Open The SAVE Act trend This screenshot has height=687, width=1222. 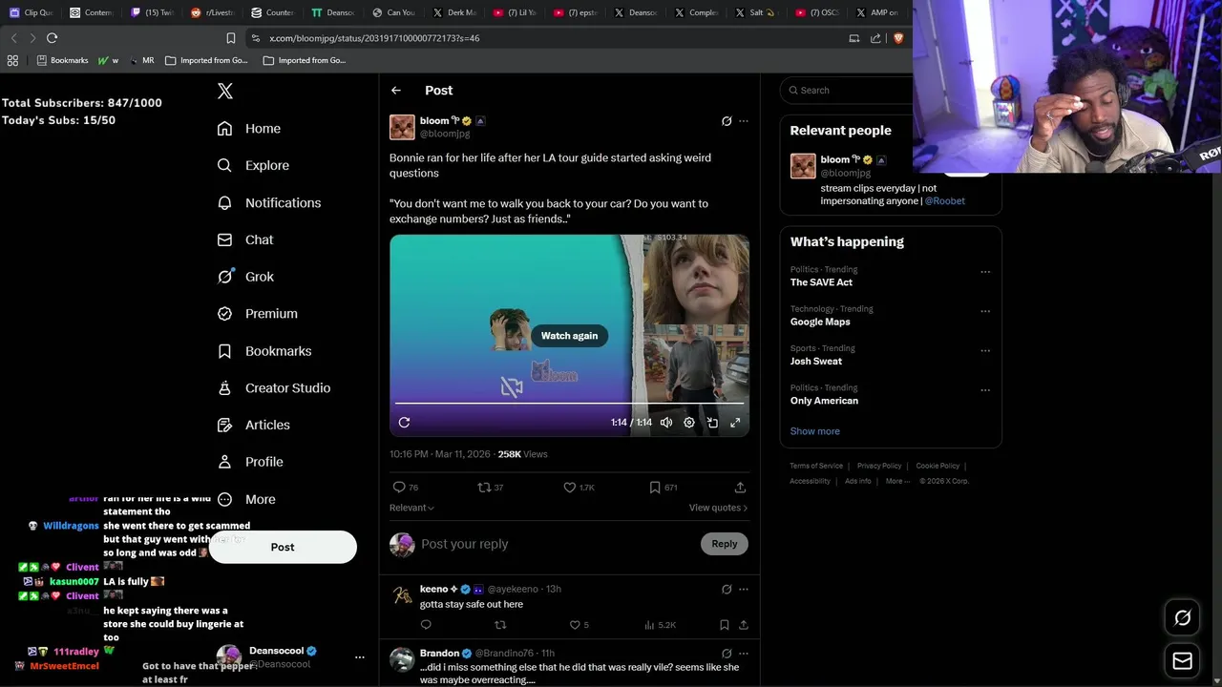click(x=821, y=282)
